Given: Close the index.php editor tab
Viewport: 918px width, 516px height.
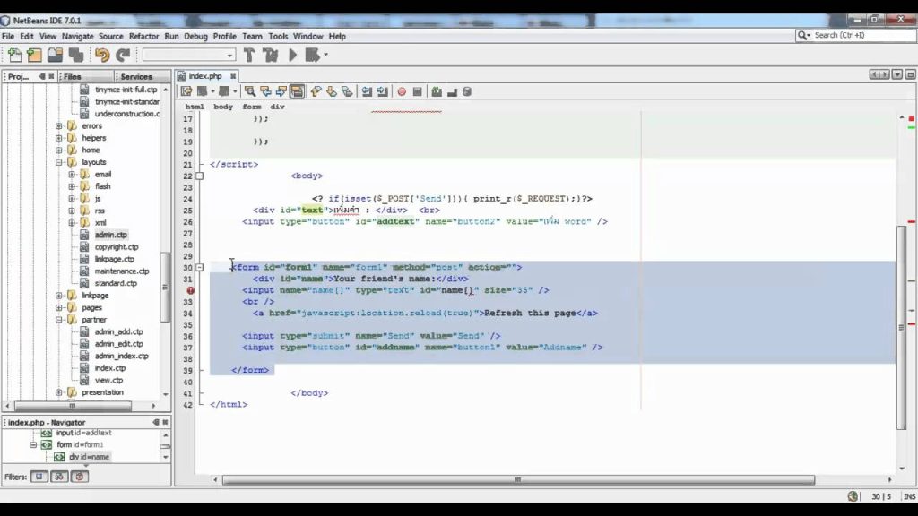Looking at the screenshot, I should [233, 76].
